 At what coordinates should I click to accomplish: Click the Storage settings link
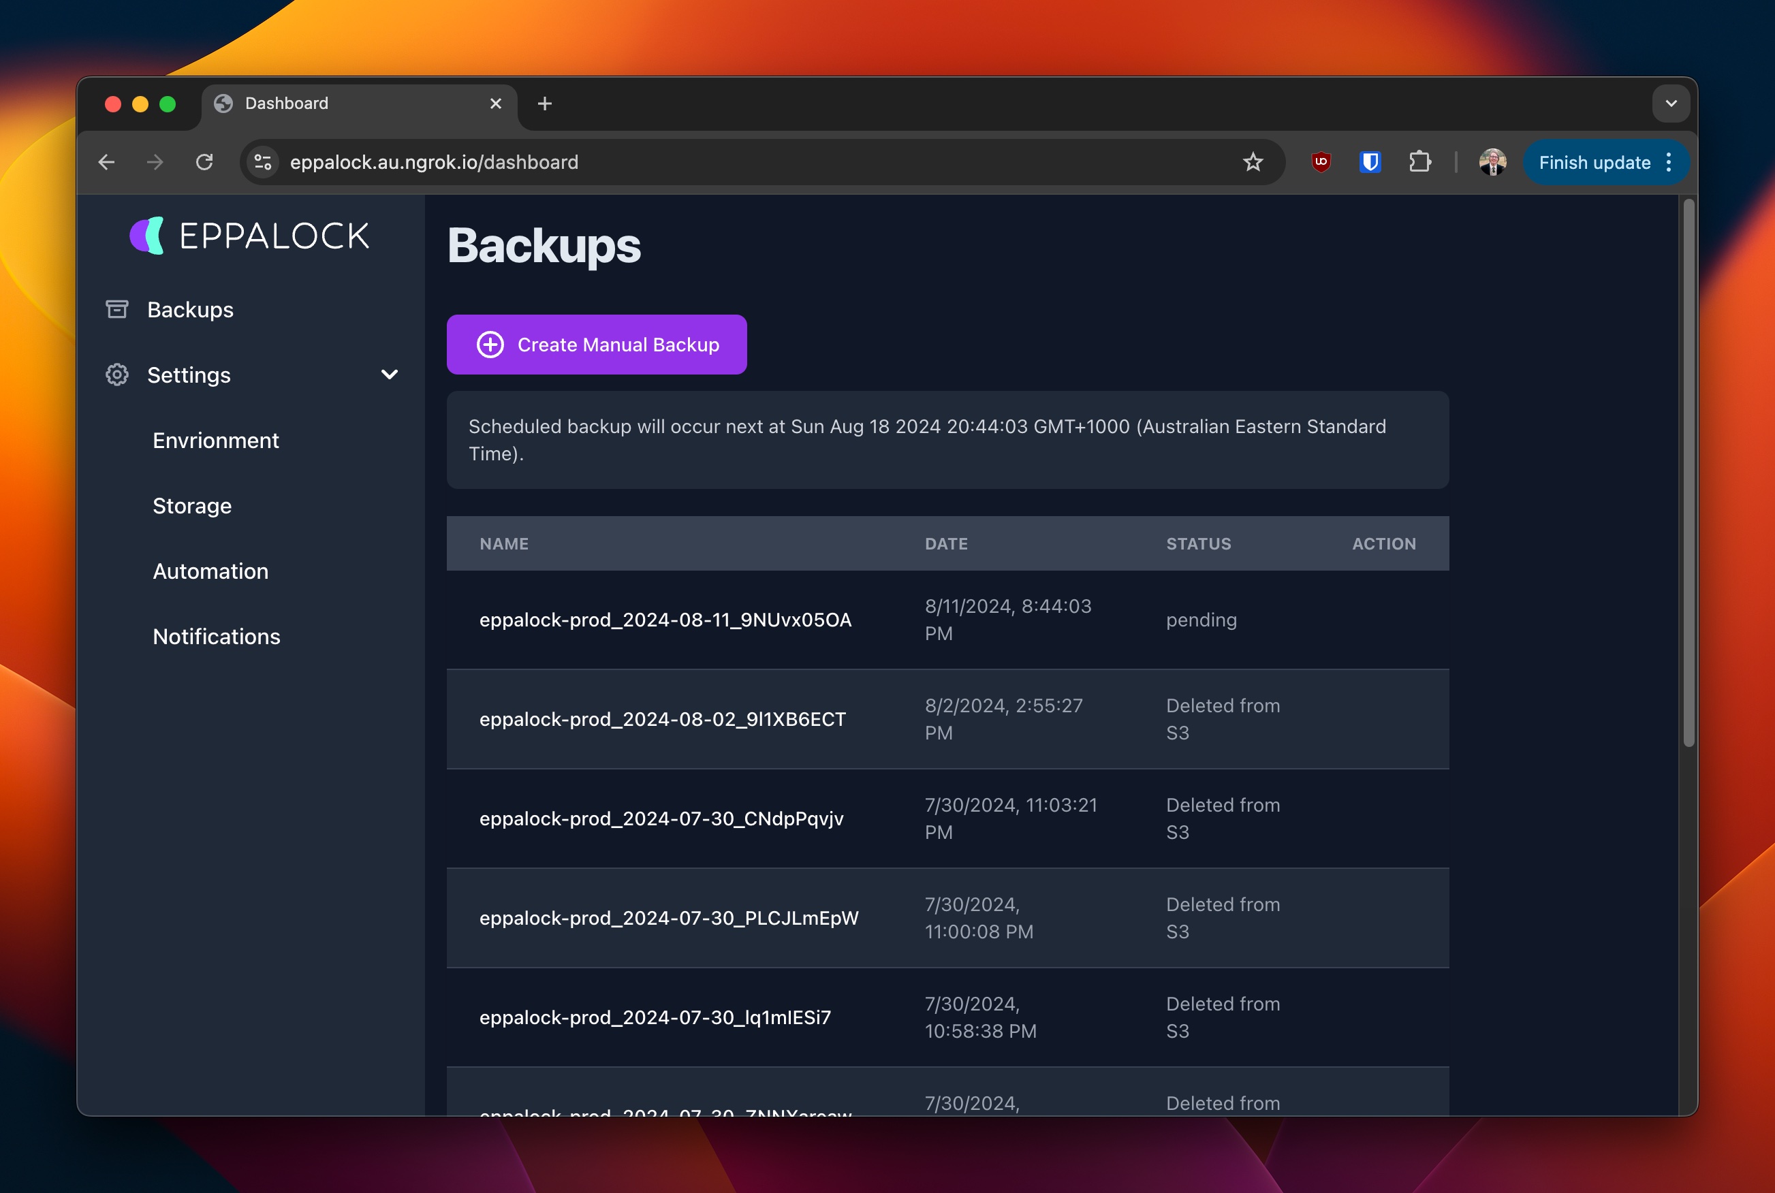tap(192, 505)
